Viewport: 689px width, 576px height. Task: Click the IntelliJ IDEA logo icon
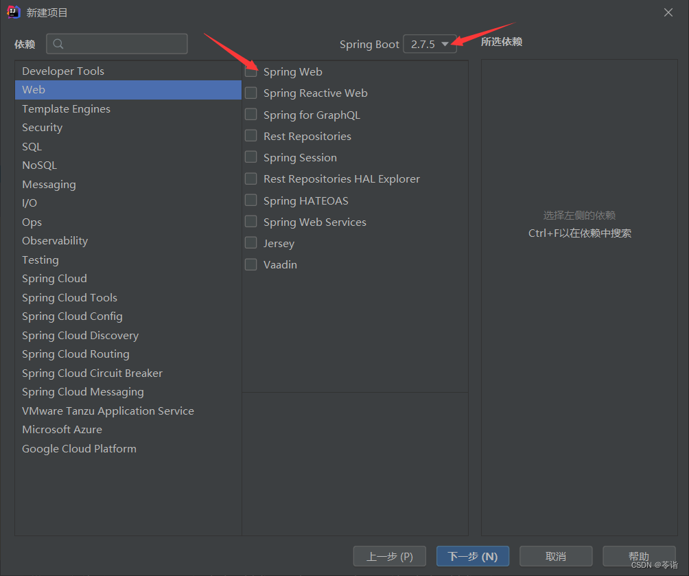13,12
